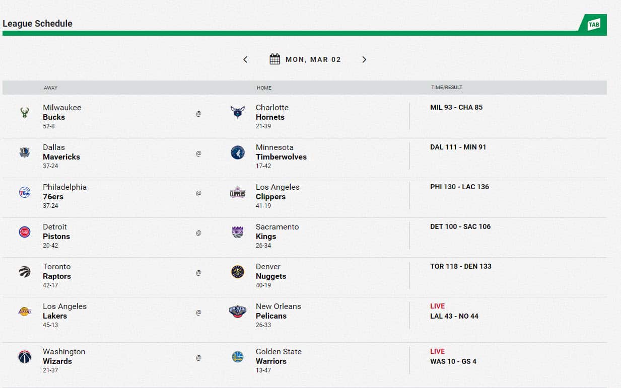
Task: Click the Detroit Pistons logo
Action: (x=24, y=232)
